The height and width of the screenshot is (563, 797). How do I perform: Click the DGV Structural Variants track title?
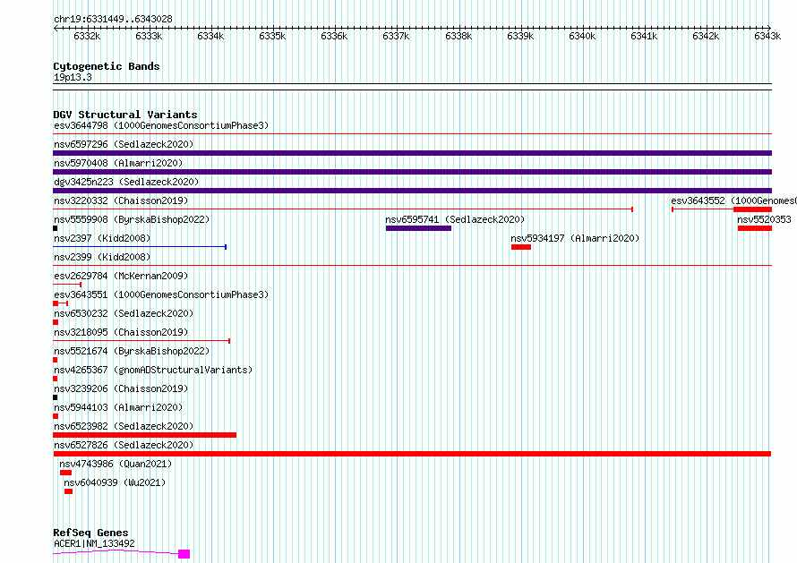tap(125, 115)
